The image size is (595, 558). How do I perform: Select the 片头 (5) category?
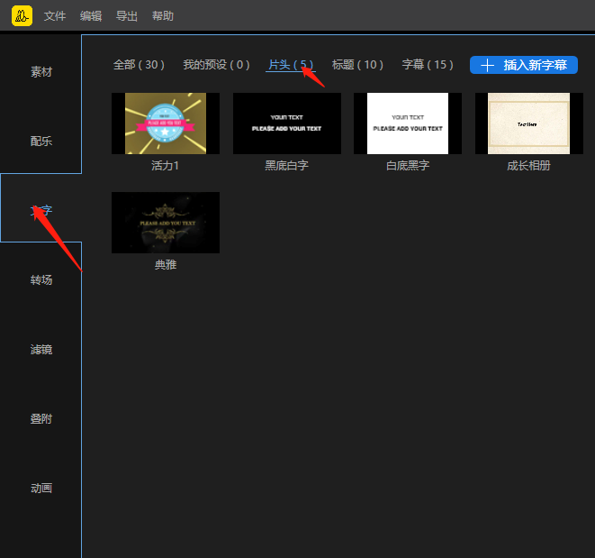click(x=291, y=65)
